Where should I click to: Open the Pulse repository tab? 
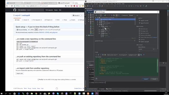point(64,20)
